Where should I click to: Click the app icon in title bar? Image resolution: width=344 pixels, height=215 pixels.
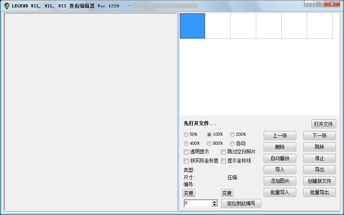click(7, 6)
